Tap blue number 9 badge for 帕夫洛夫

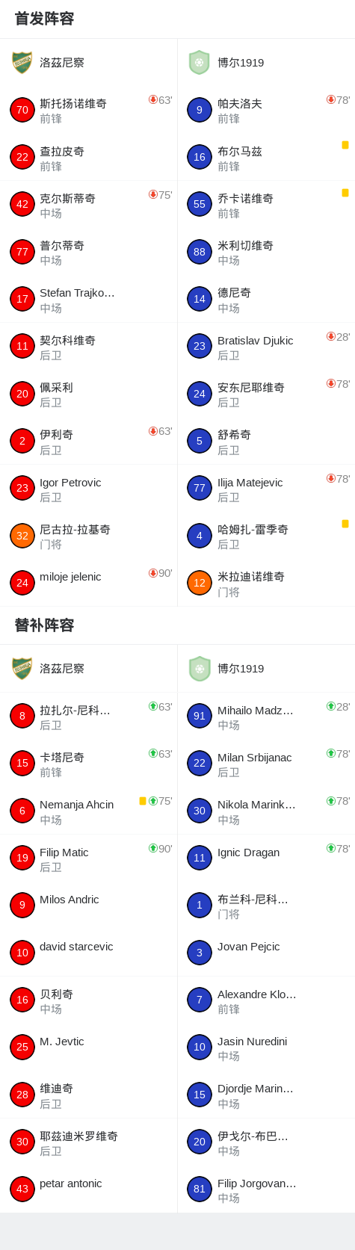click(200, 110)
